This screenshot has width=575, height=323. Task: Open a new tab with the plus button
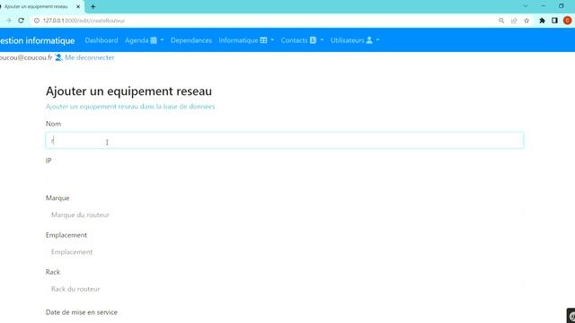[93, 6]
